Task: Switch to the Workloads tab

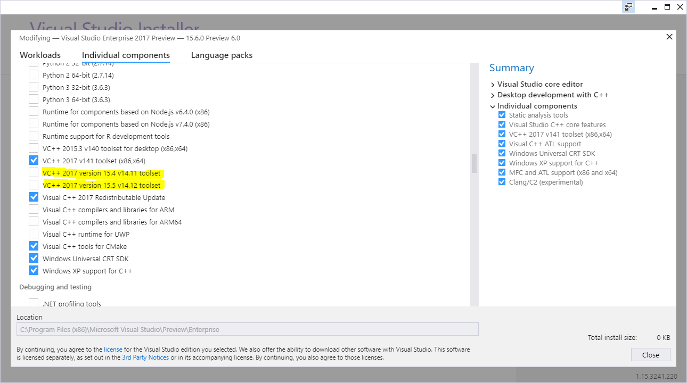Action: click(x=40, y=55)
